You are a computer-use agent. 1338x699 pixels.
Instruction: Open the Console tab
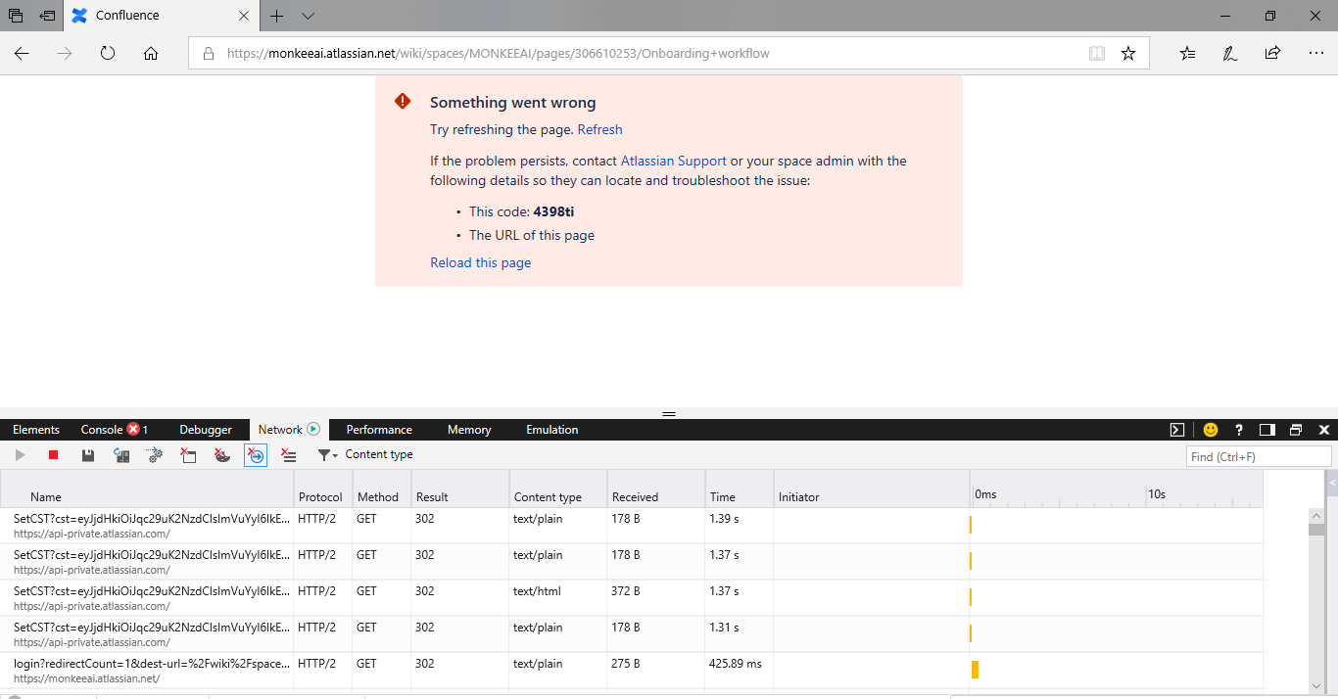pyautogui.click(x=102, y=430)
